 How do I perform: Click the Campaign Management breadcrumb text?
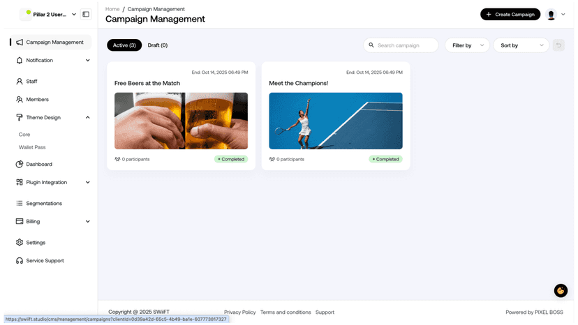pos(156,9)
